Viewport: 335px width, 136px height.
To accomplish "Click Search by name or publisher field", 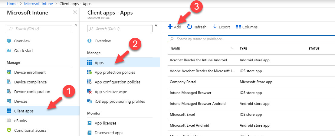I will (251, 39).
